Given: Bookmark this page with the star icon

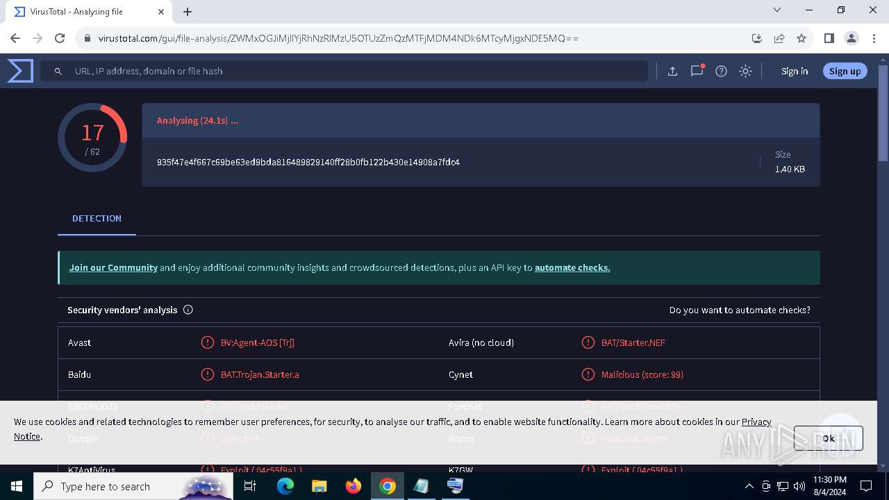Looking at the screenshot, I should click(x=801, y=38).
